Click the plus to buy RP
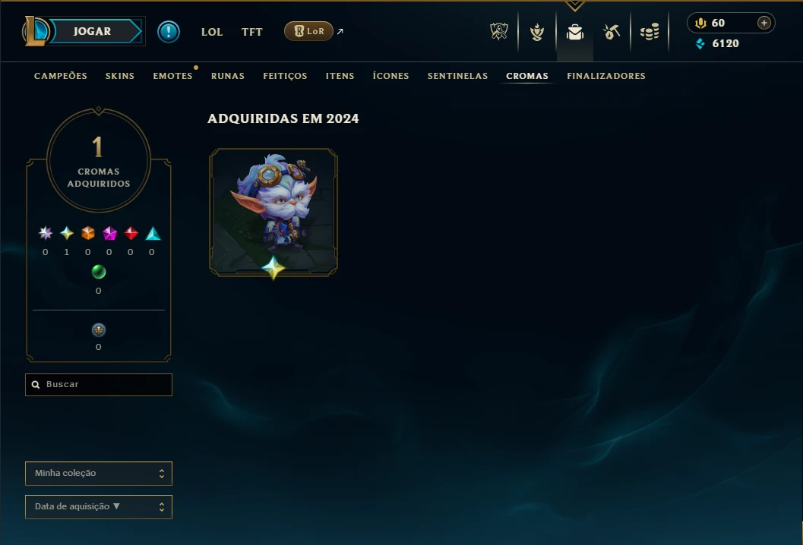This screenshot has width=803, height=545. [763, 23]
